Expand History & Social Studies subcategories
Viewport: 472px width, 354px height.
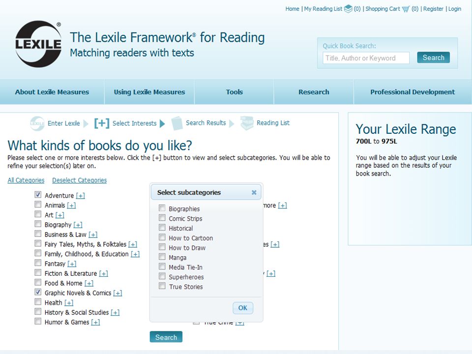point(115,313)
